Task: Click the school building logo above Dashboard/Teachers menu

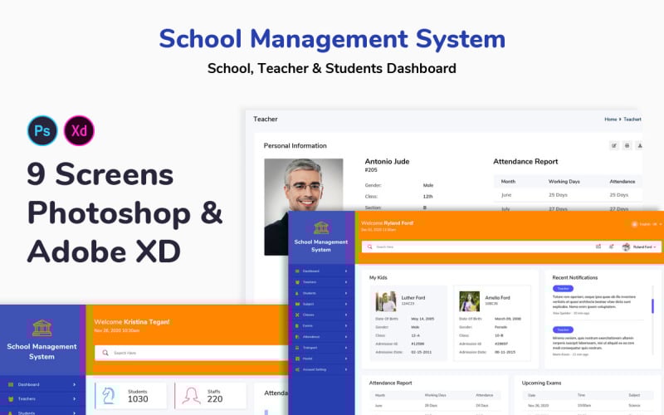Action: 320,227
